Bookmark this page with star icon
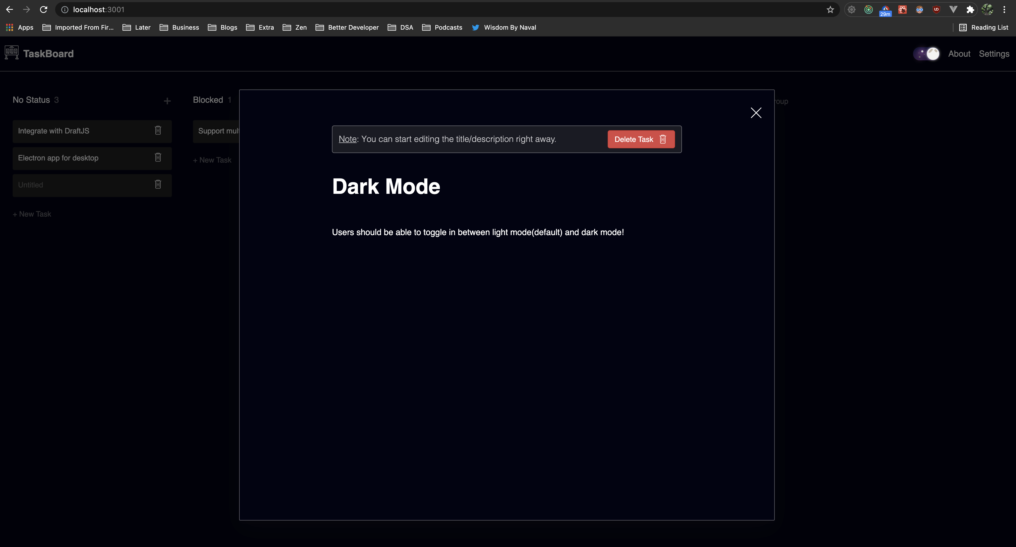 830,10
